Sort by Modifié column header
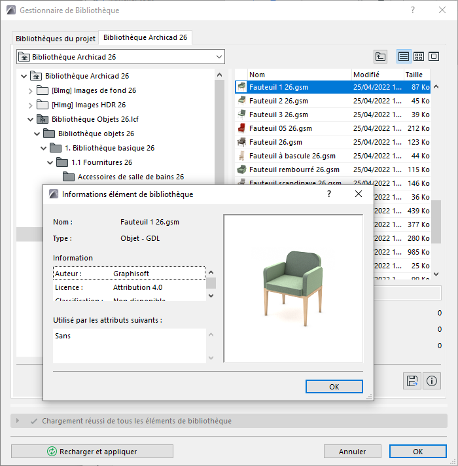This screenshot has width=458, height=466. click(378, 75)
